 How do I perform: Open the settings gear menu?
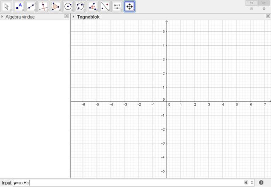tap(264, 9)
